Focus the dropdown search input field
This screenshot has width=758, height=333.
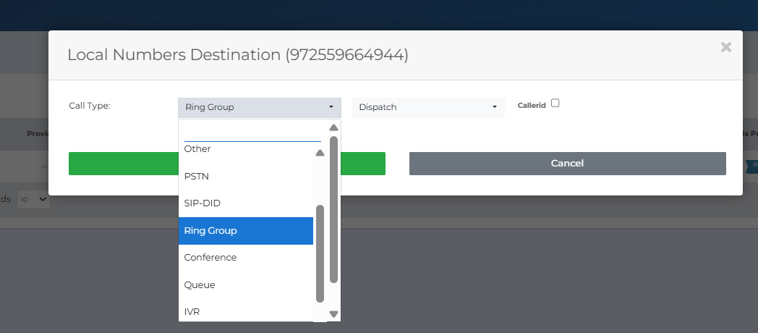pyautogui.click(x=252, y=132)
